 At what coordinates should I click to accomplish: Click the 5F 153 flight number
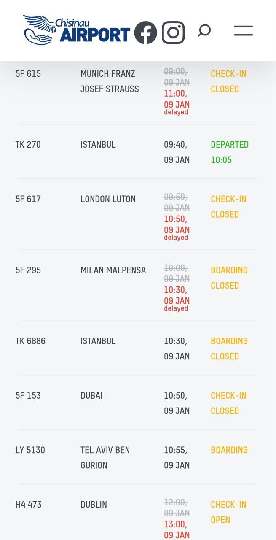coord(28,395)
